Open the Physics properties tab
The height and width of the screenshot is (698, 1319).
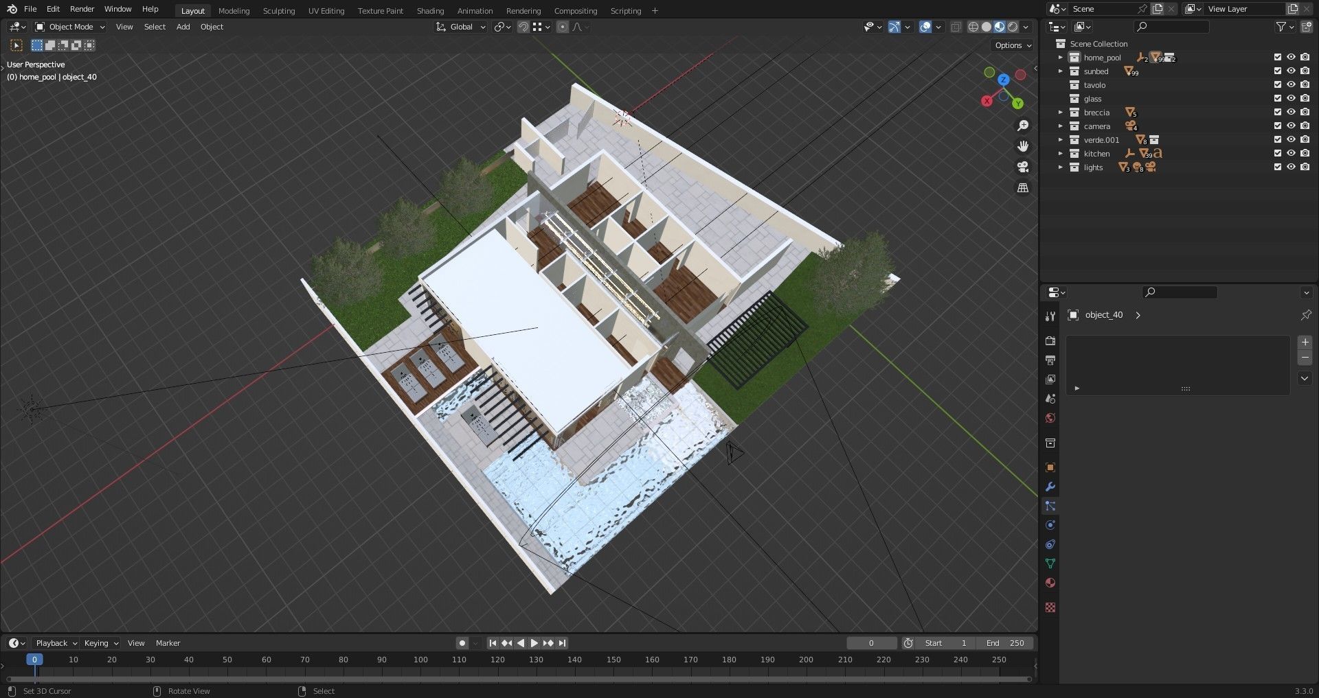point(1050,525)
